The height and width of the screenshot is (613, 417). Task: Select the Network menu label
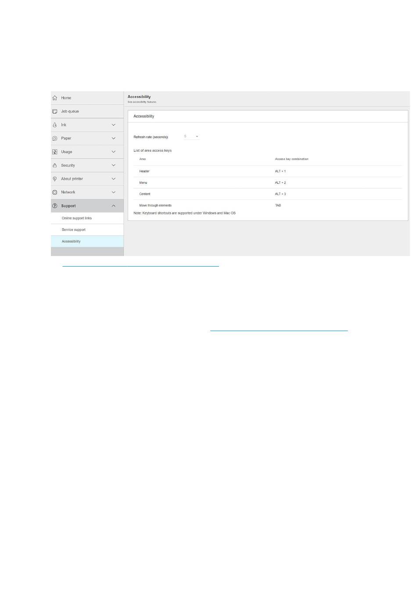[68, 192]
